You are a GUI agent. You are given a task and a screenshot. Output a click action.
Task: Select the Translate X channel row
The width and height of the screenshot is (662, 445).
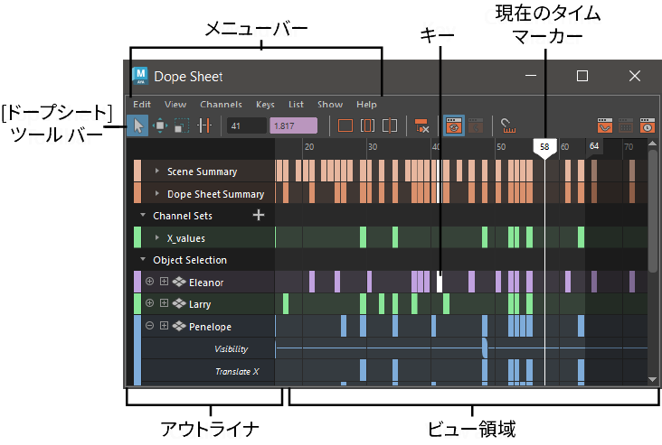click(237, 371)
